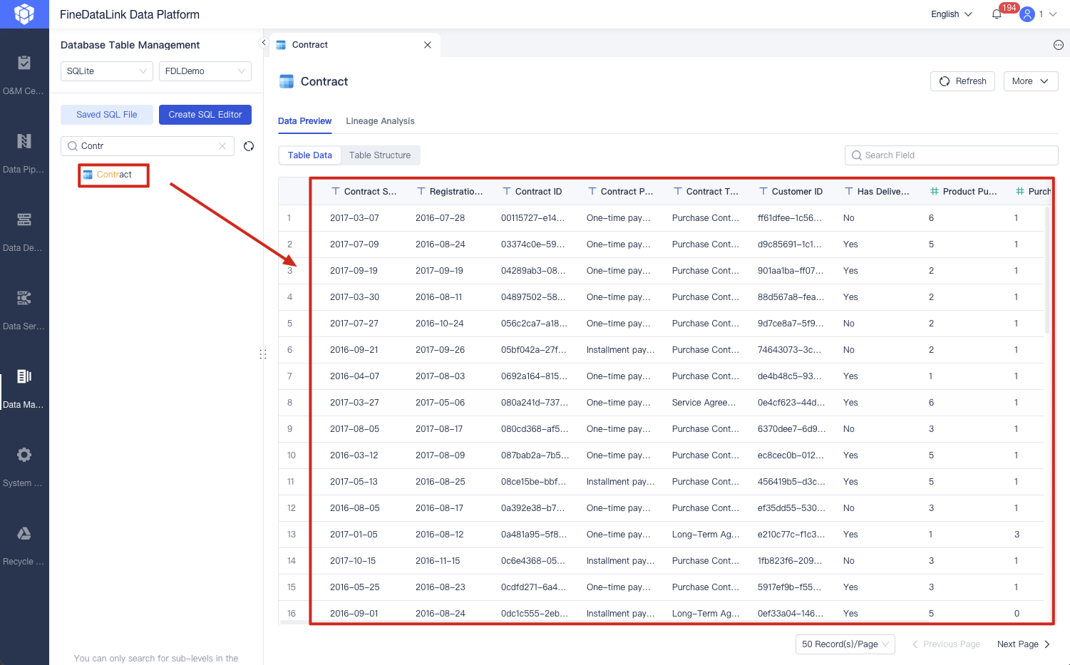
Task: Click the panel drag handle dots
Action: [263, 354]
